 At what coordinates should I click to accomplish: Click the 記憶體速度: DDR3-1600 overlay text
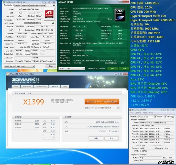click(x=147, y=37)
